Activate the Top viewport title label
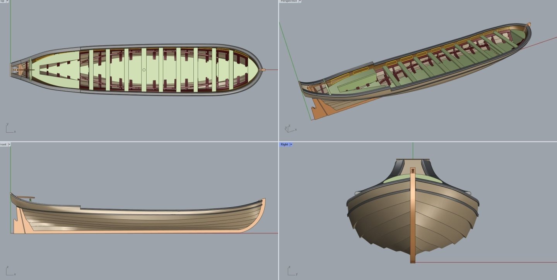557x280 pixels. (x=3, y=1)
